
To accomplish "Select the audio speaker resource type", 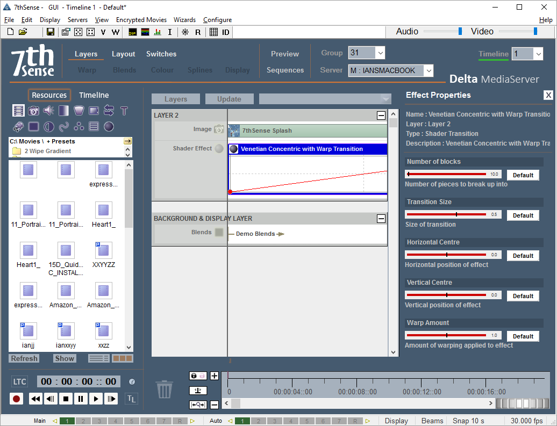I will click(49, 111).
